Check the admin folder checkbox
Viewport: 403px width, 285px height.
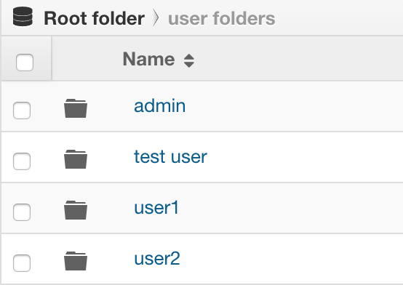[x=22, y=111]
